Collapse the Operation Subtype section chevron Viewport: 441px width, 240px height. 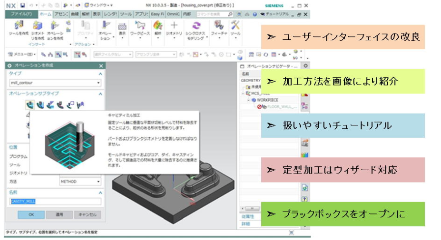[100, 94]
